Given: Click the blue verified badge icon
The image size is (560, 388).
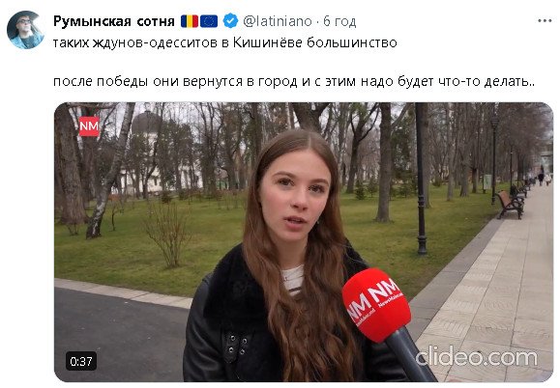Looking at the screenshot, I should 230,21.
